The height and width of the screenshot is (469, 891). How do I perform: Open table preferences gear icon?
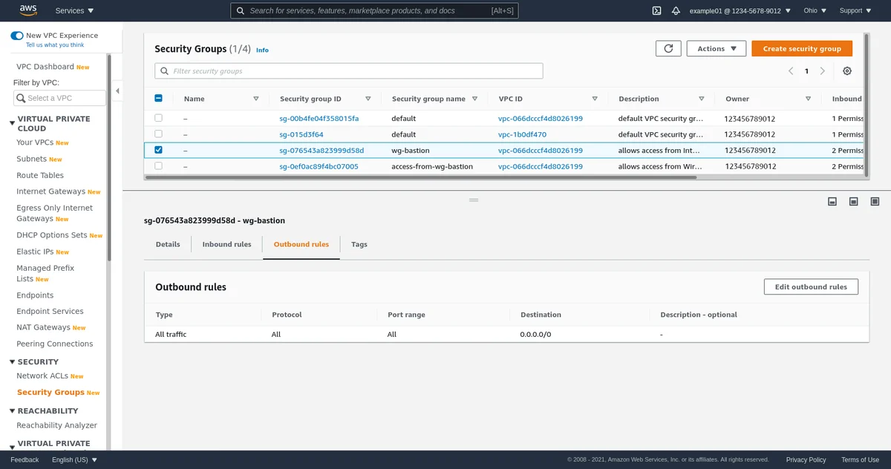coord(847,71)
